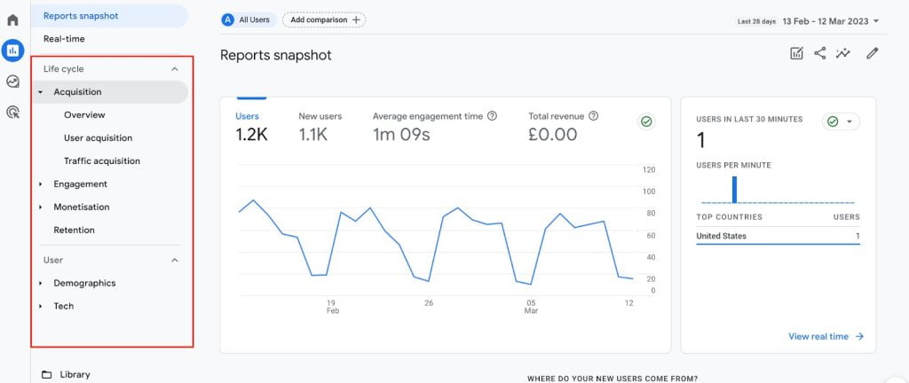Click the users-per-minute bar
Screen dimensions: 909x383
pos(734,189)
